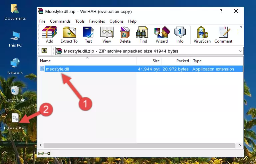
Task: Click the Add toolbar icon
Action: pyautogui.click(x=49, y=35)
